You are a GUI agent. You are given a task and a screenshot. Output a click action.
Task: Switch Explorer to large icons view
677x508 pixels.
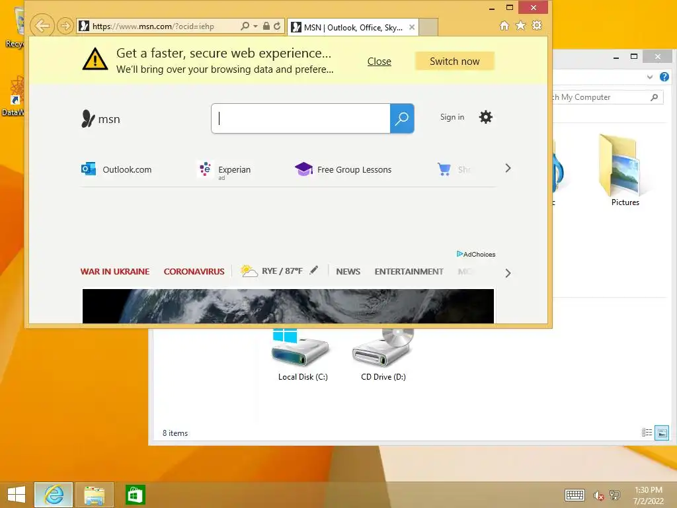(662, 433)
